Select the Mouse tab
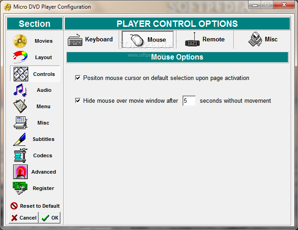Screen dimensions: 298x230 pyautogui.click(x=148, y=40)
